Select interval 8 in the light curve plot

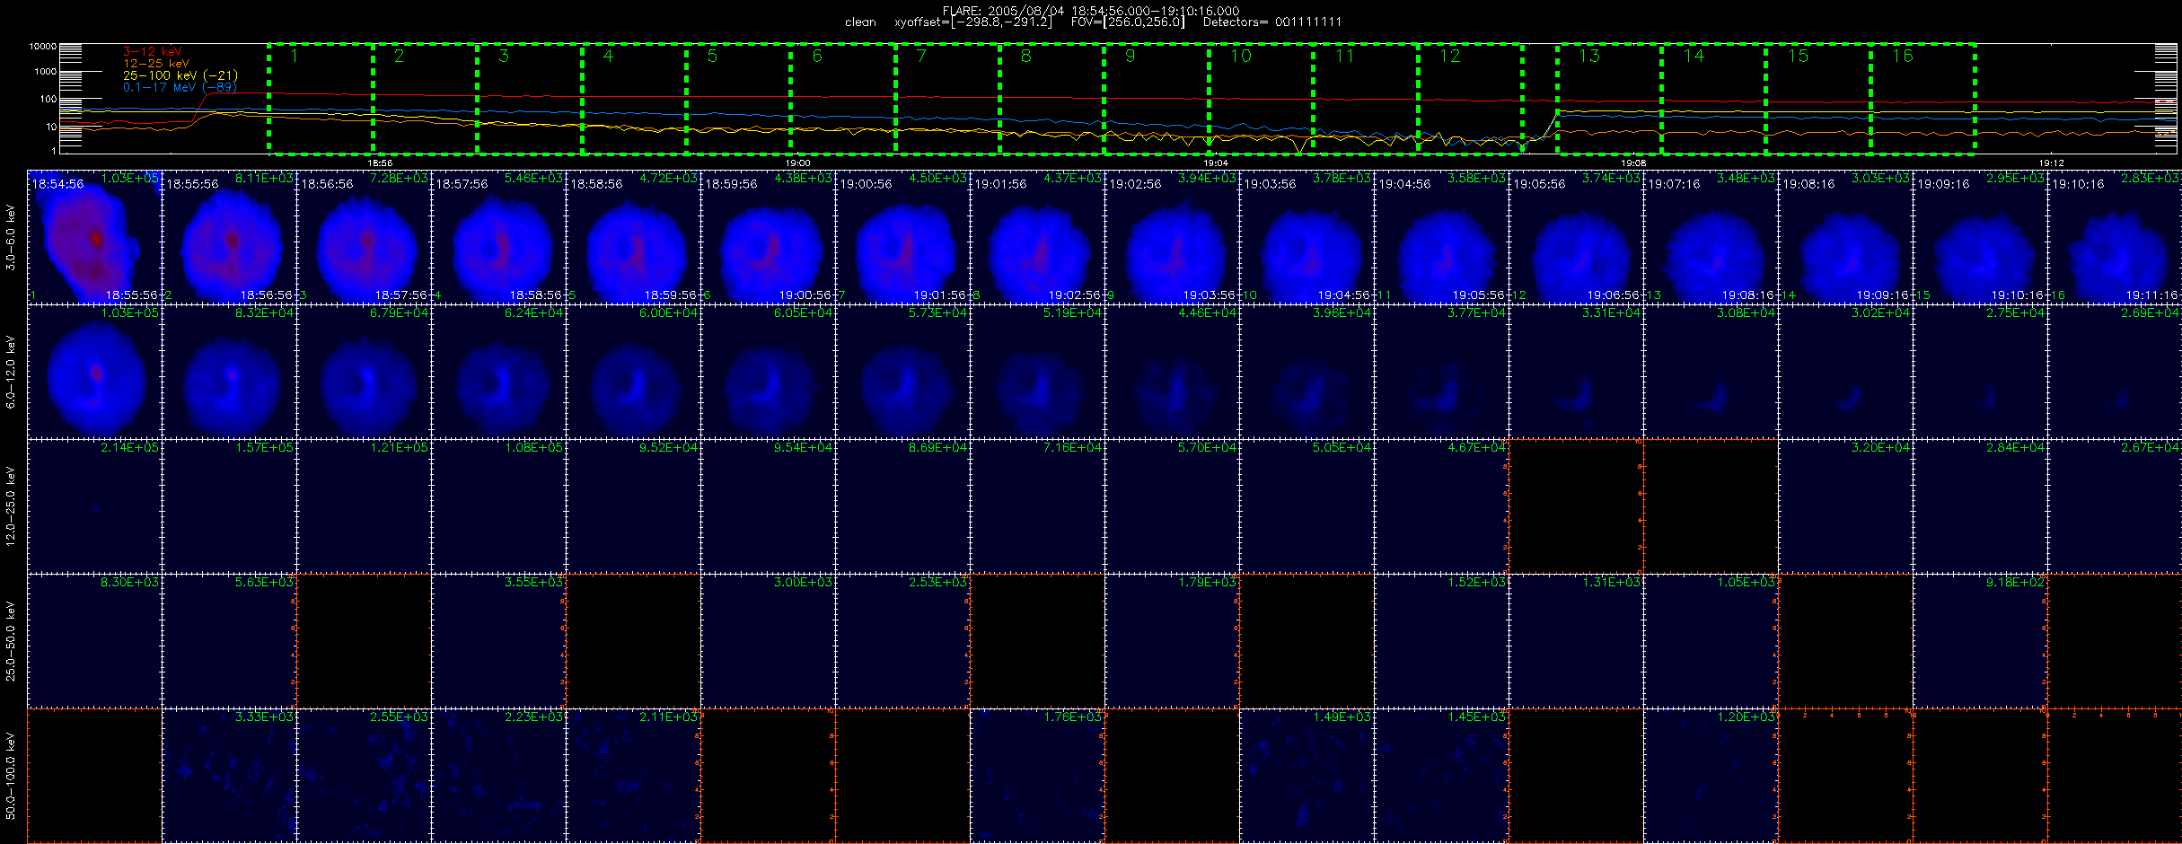(x=1052, y=98)
